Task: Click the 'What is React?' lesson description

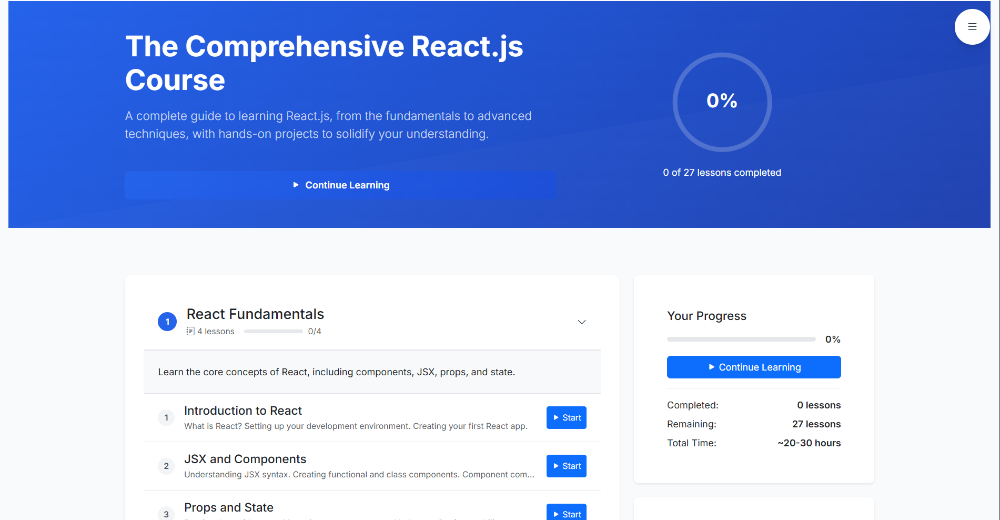Action: point(356,426)
